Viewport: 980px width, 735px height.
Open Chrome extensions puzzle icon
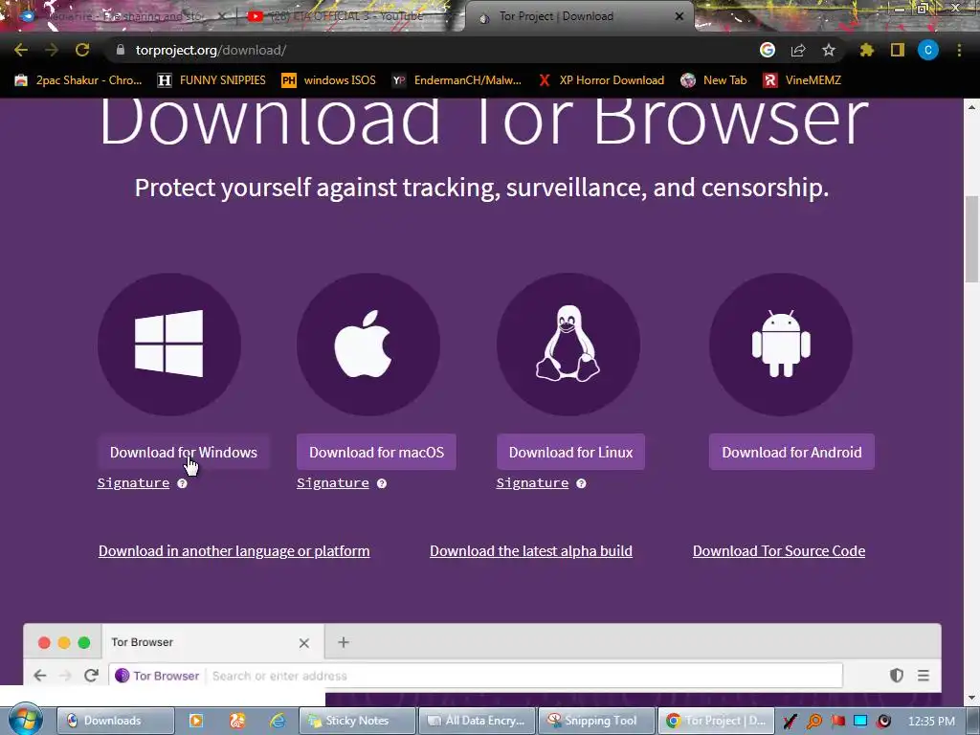tap(866, 50)
